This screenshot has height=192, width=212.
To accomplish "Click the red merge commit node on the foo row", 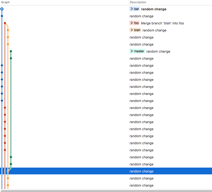I will coord(5,23).
